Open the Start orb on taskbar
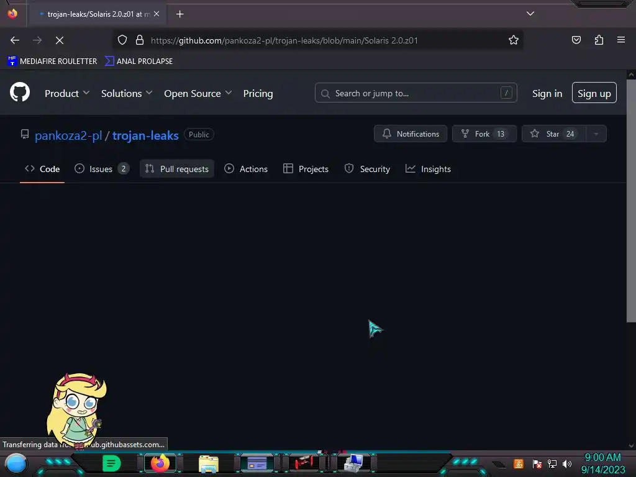This screenshot has width=636, height=477. [16, 463]
